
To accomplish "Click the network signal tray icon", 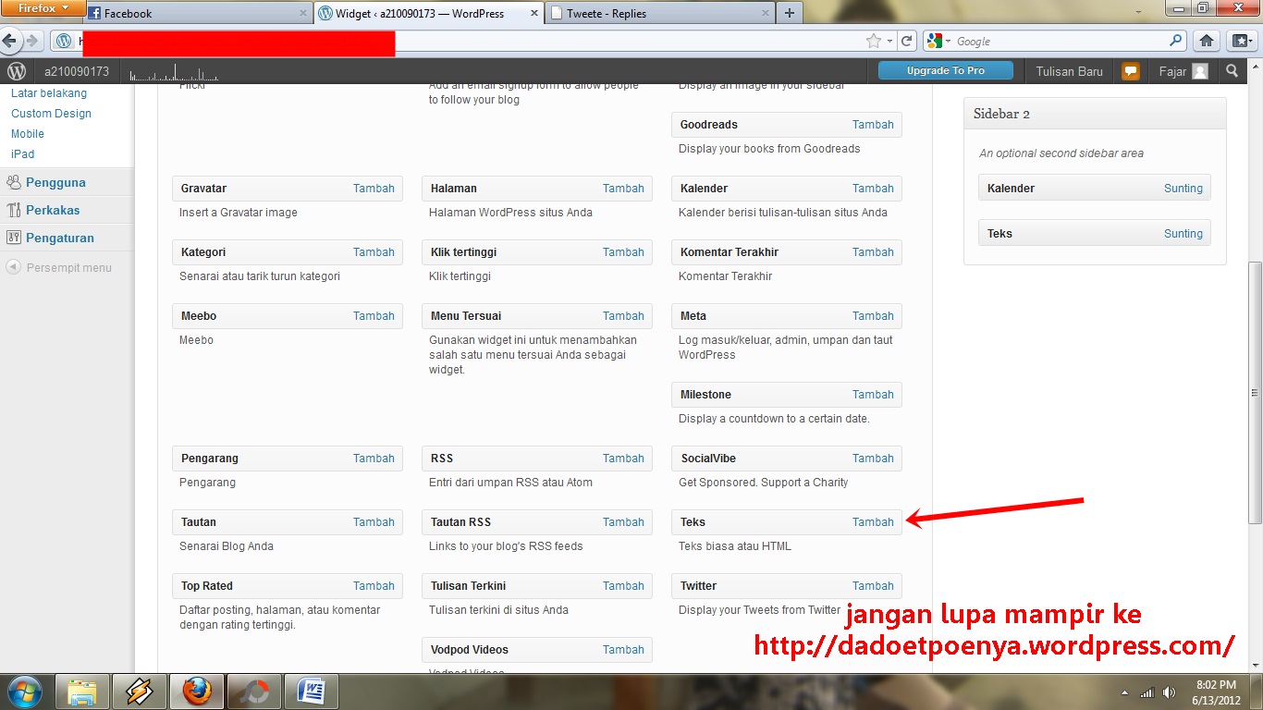I will 1147,692.
